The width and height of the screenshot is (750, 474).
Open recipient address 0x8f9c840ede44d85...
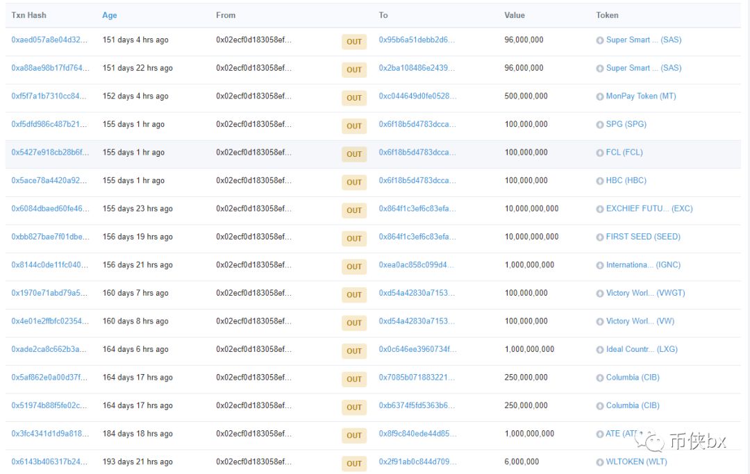(417, 434)
